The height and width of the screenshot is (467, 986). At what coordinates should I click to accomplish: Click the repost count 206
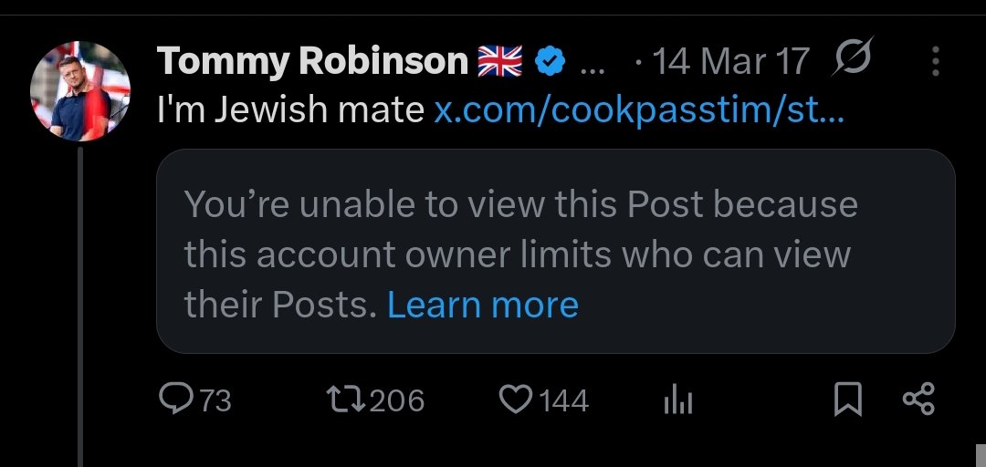click(397, 400)
